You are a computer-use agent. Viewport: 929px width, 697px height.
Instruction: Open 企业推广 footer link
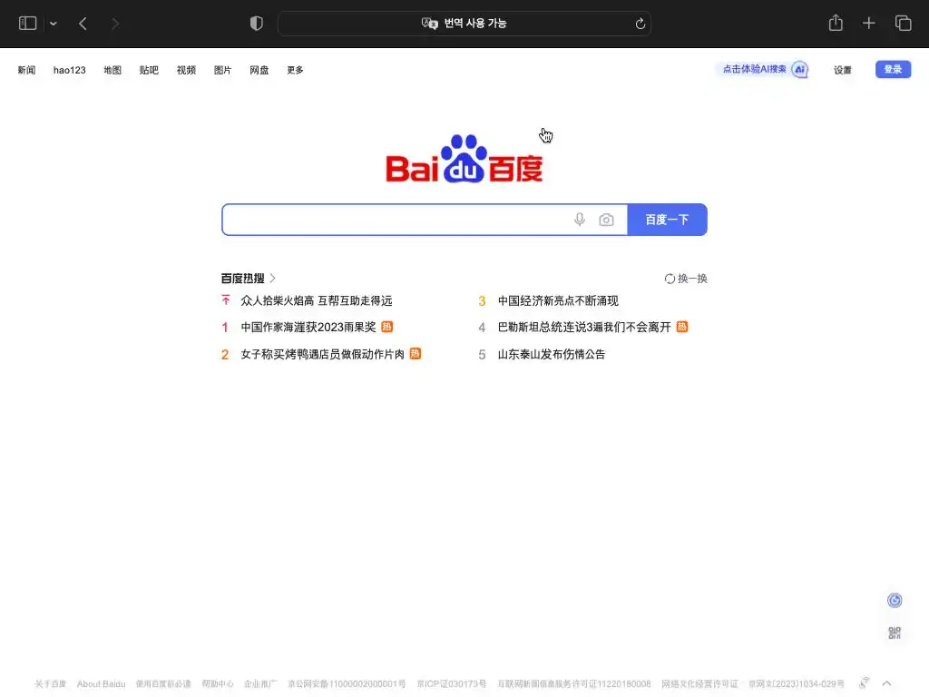(x=260, y=684)
